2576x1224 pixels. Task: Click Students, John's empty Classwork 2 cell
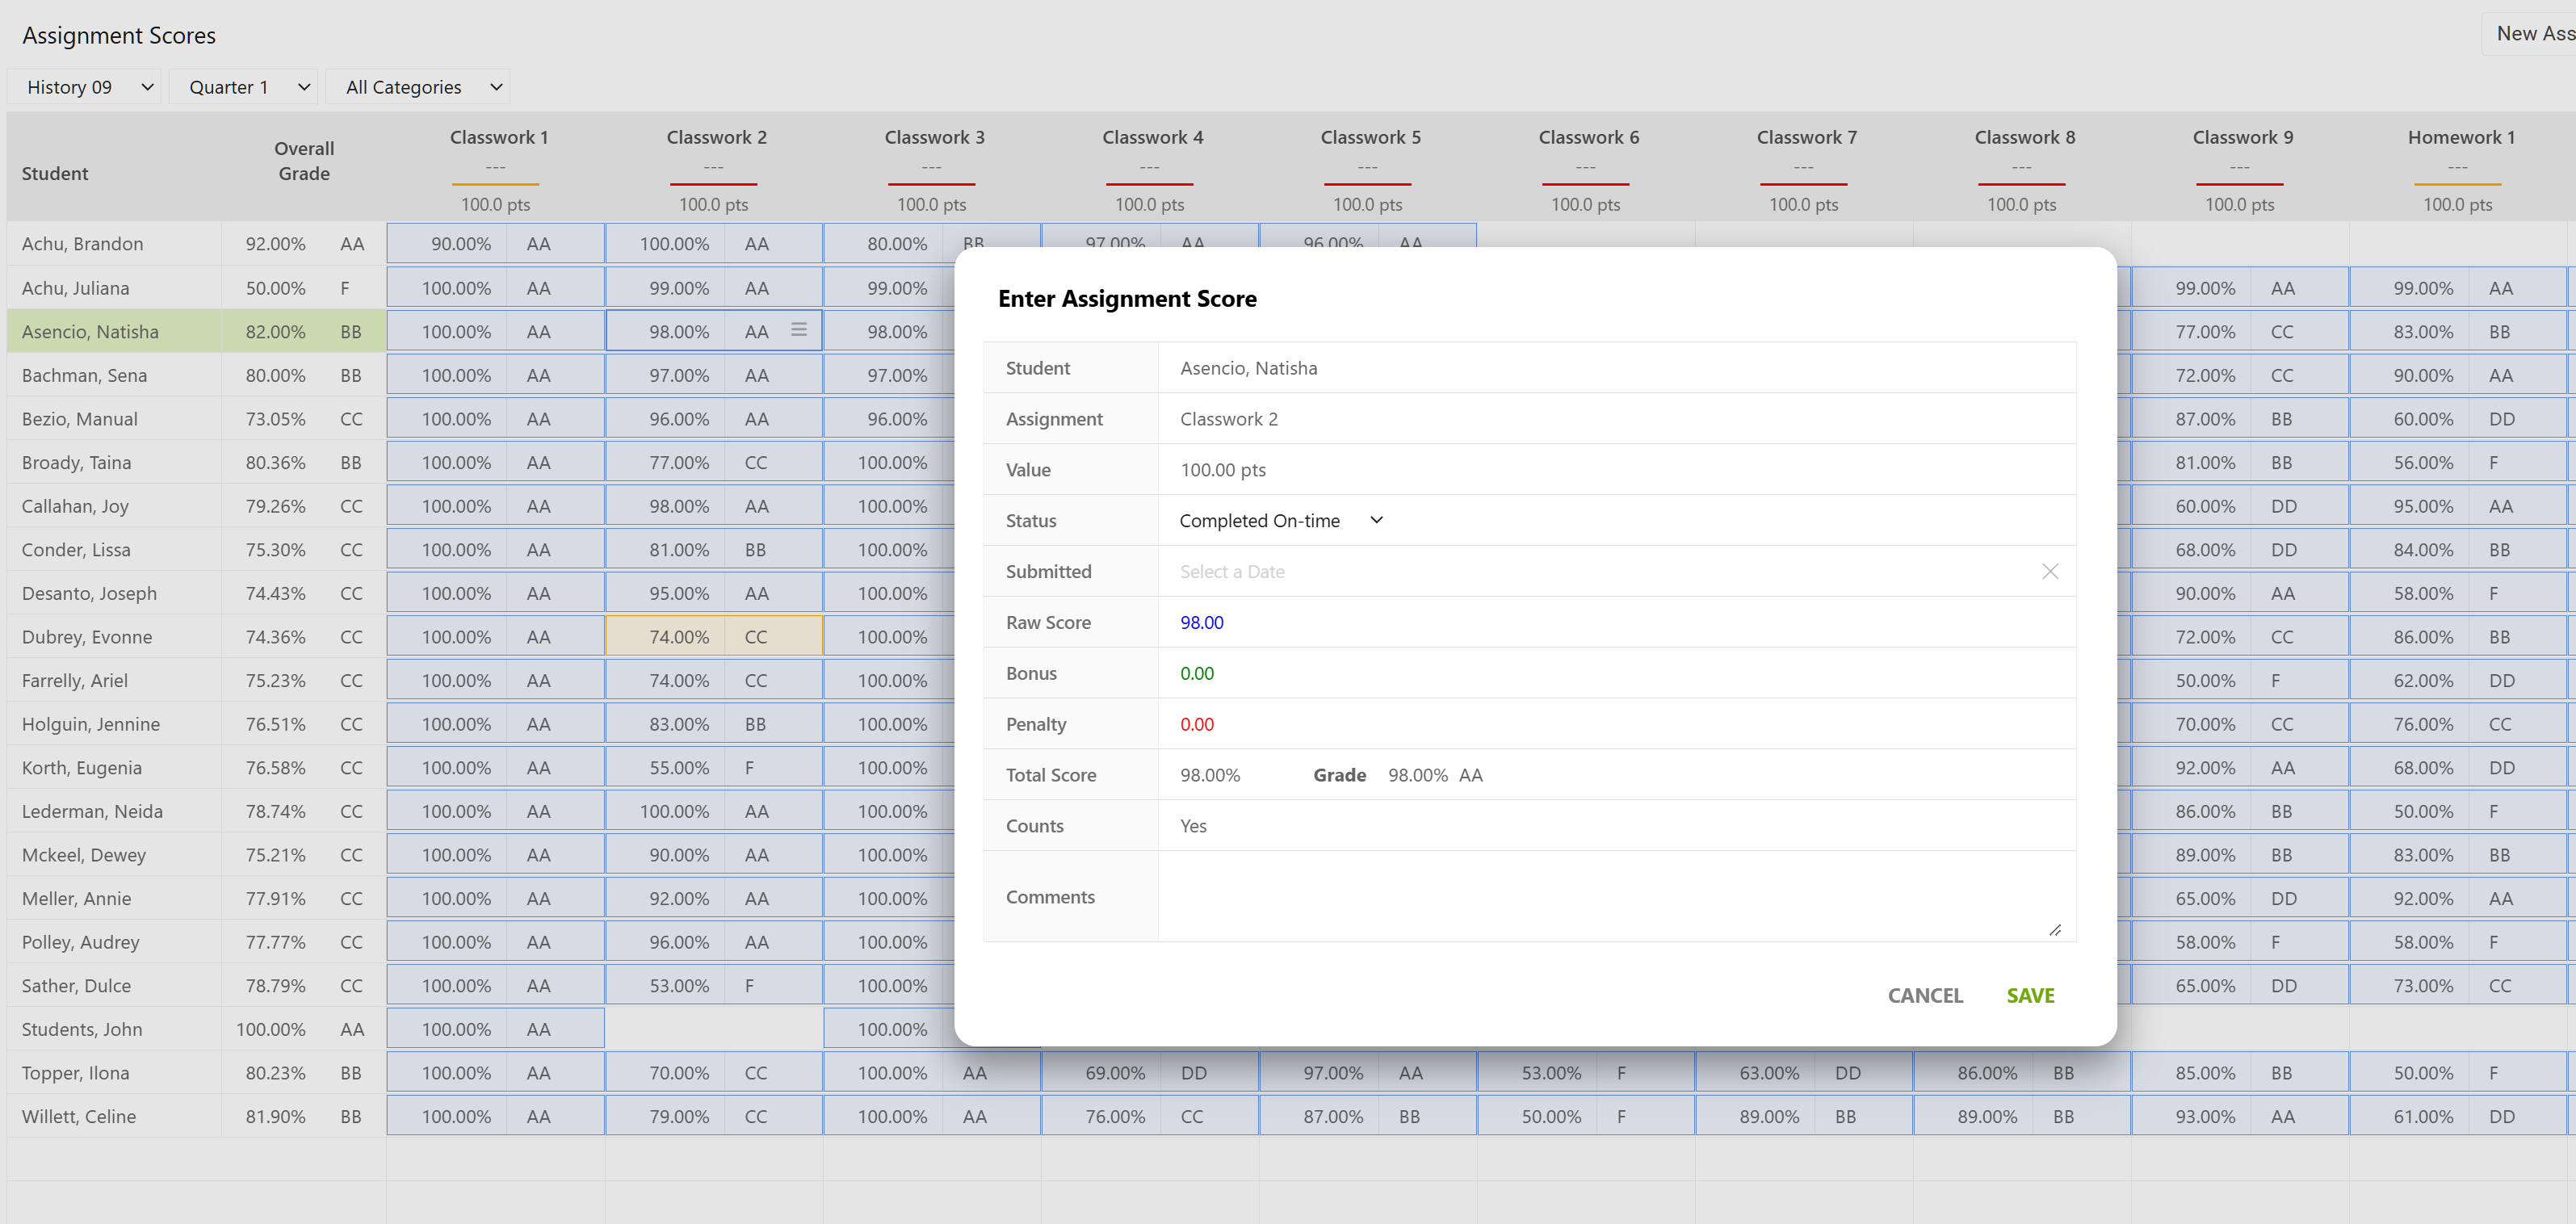tap(713, 1029)
